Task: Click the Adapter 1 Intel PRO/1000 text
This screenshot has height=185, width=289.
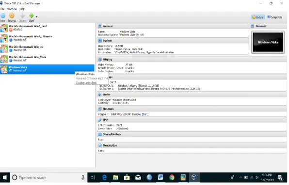Action: click(123, 114)
